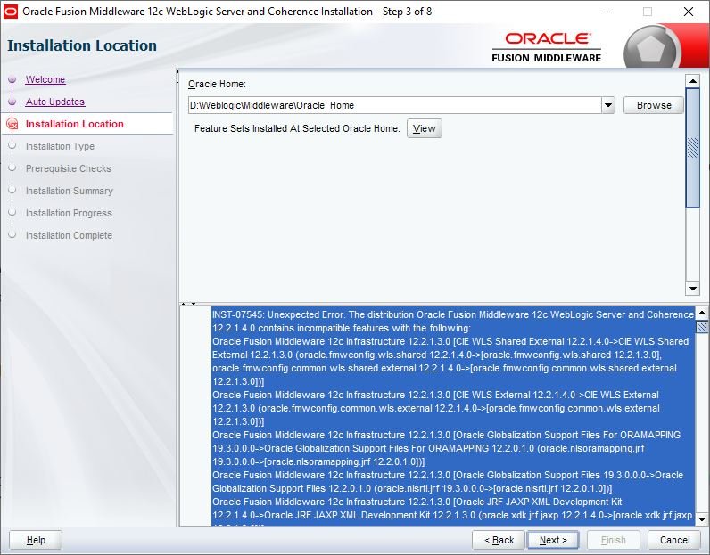Click the INST-07545 Unexpected Error line
The width and height of the screenshot is (710, 555).
click(453, 314)
